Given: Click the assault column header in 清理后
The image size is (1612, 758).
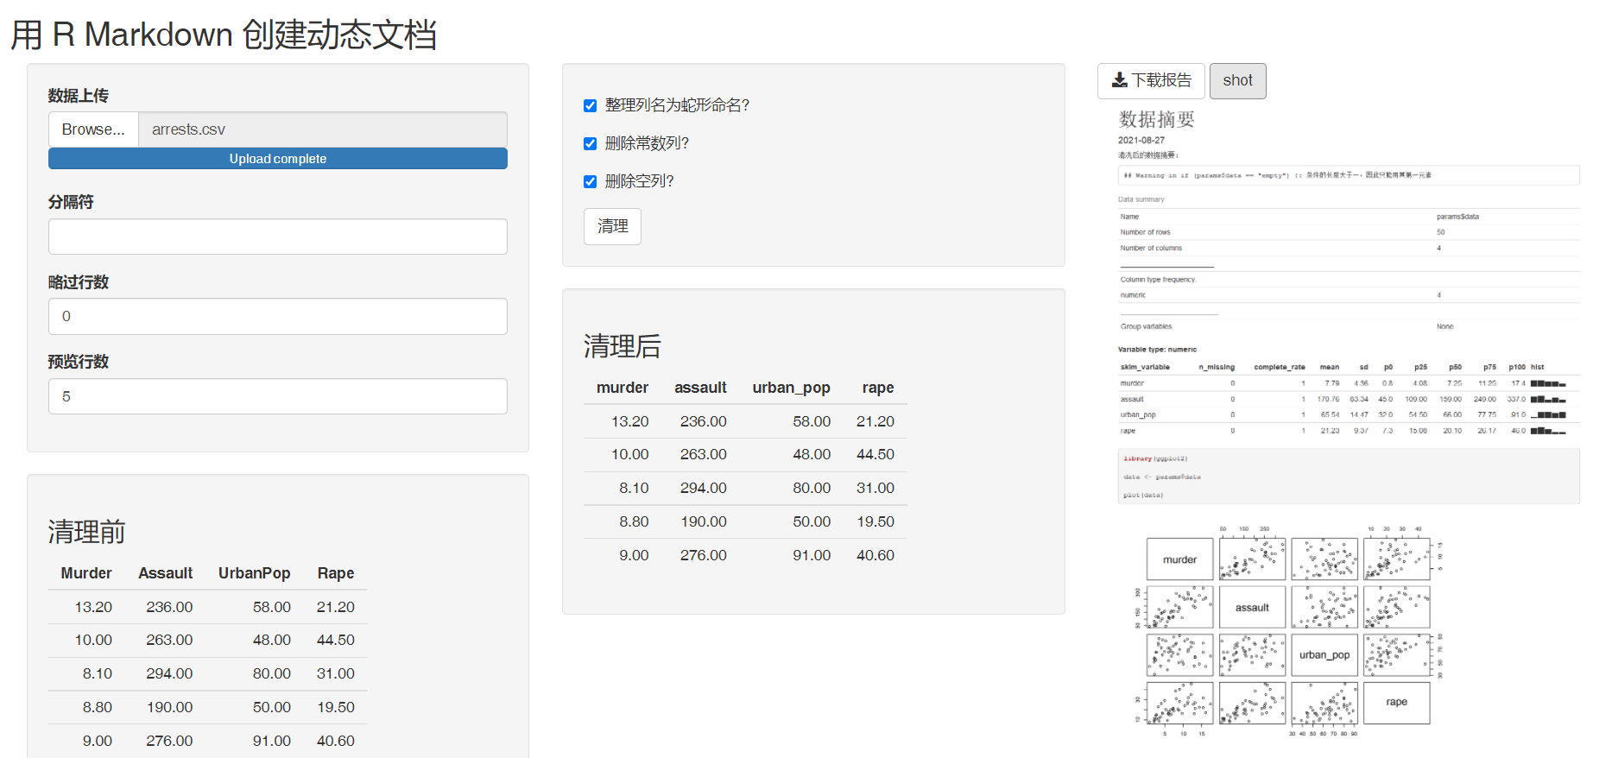Looking at the screenshot, I should [700, 388].
